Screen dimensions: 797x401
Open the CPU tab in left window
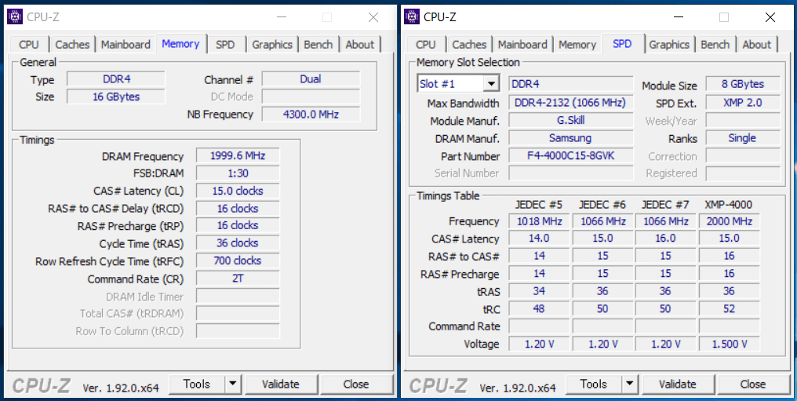(x=28, y=45)
